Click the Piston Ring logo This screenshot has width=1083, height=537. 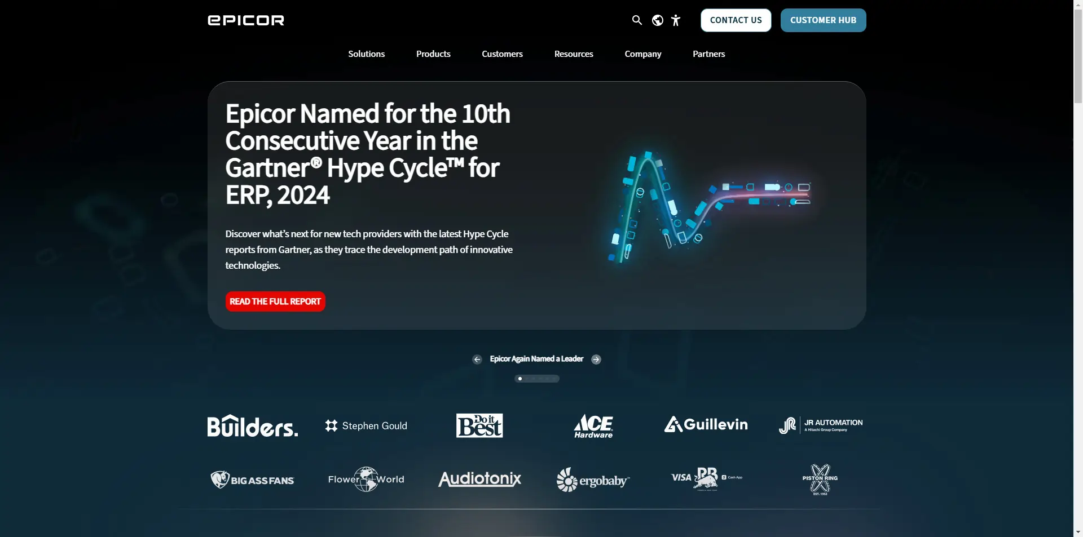tap(820, 480)
